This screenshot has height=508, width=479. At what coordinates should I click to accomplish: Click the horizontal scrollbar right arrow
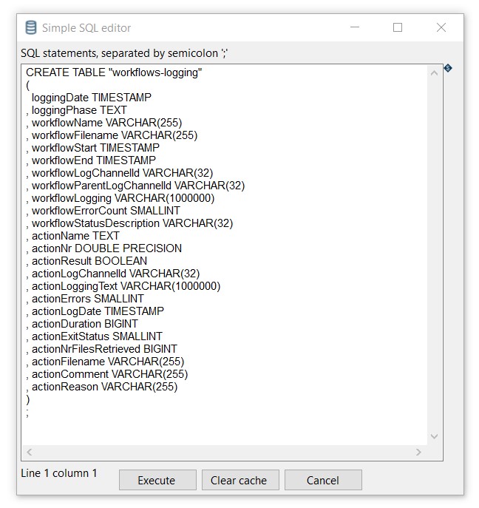click(x=418, y=452)
